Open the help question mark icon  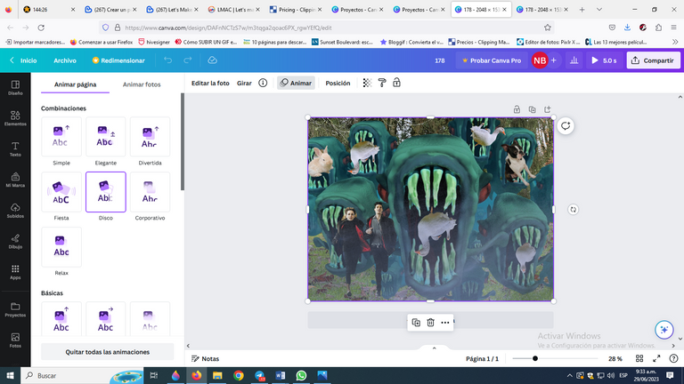pyautogui.click(x=673, y=358)
